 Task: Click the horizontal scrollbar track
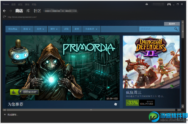point(91,110)
